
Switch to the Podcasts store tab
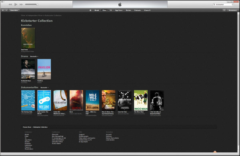tap(138, 10)
